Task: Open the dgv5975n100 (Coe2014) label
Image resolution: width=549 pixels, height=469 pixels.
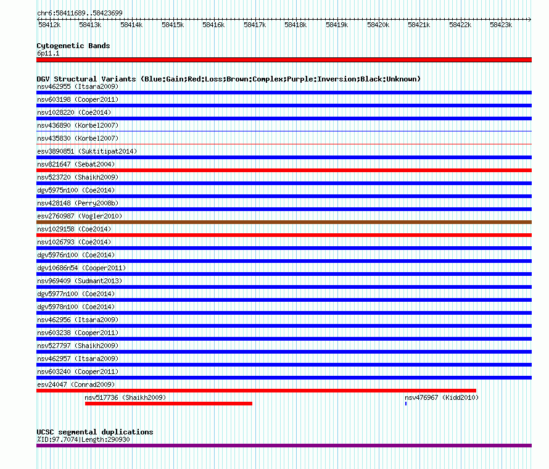Action: [76, 190]
